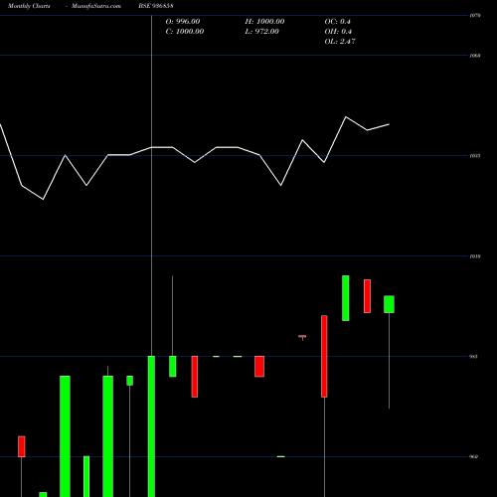Select the open value O: 996.00
The height and width of the screenshot is (497, 497).
click(x=183, y=22)
